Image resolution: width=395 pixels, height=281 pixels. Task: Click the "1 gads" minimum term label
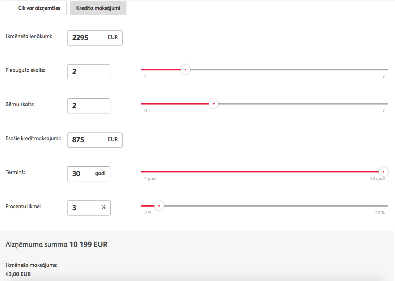151,179
